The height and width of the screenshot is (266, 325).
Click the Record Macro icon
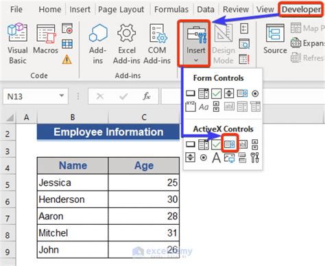[67, 28]
